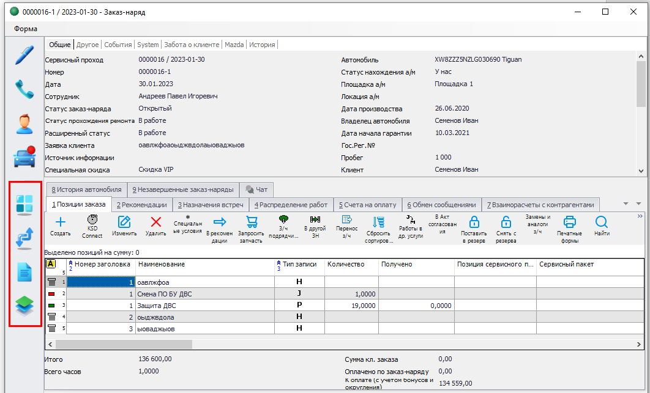Viewport: 650px width, 393px height.
Task: Click the blue pen icon in sidebar
Action: coord(24,54)
